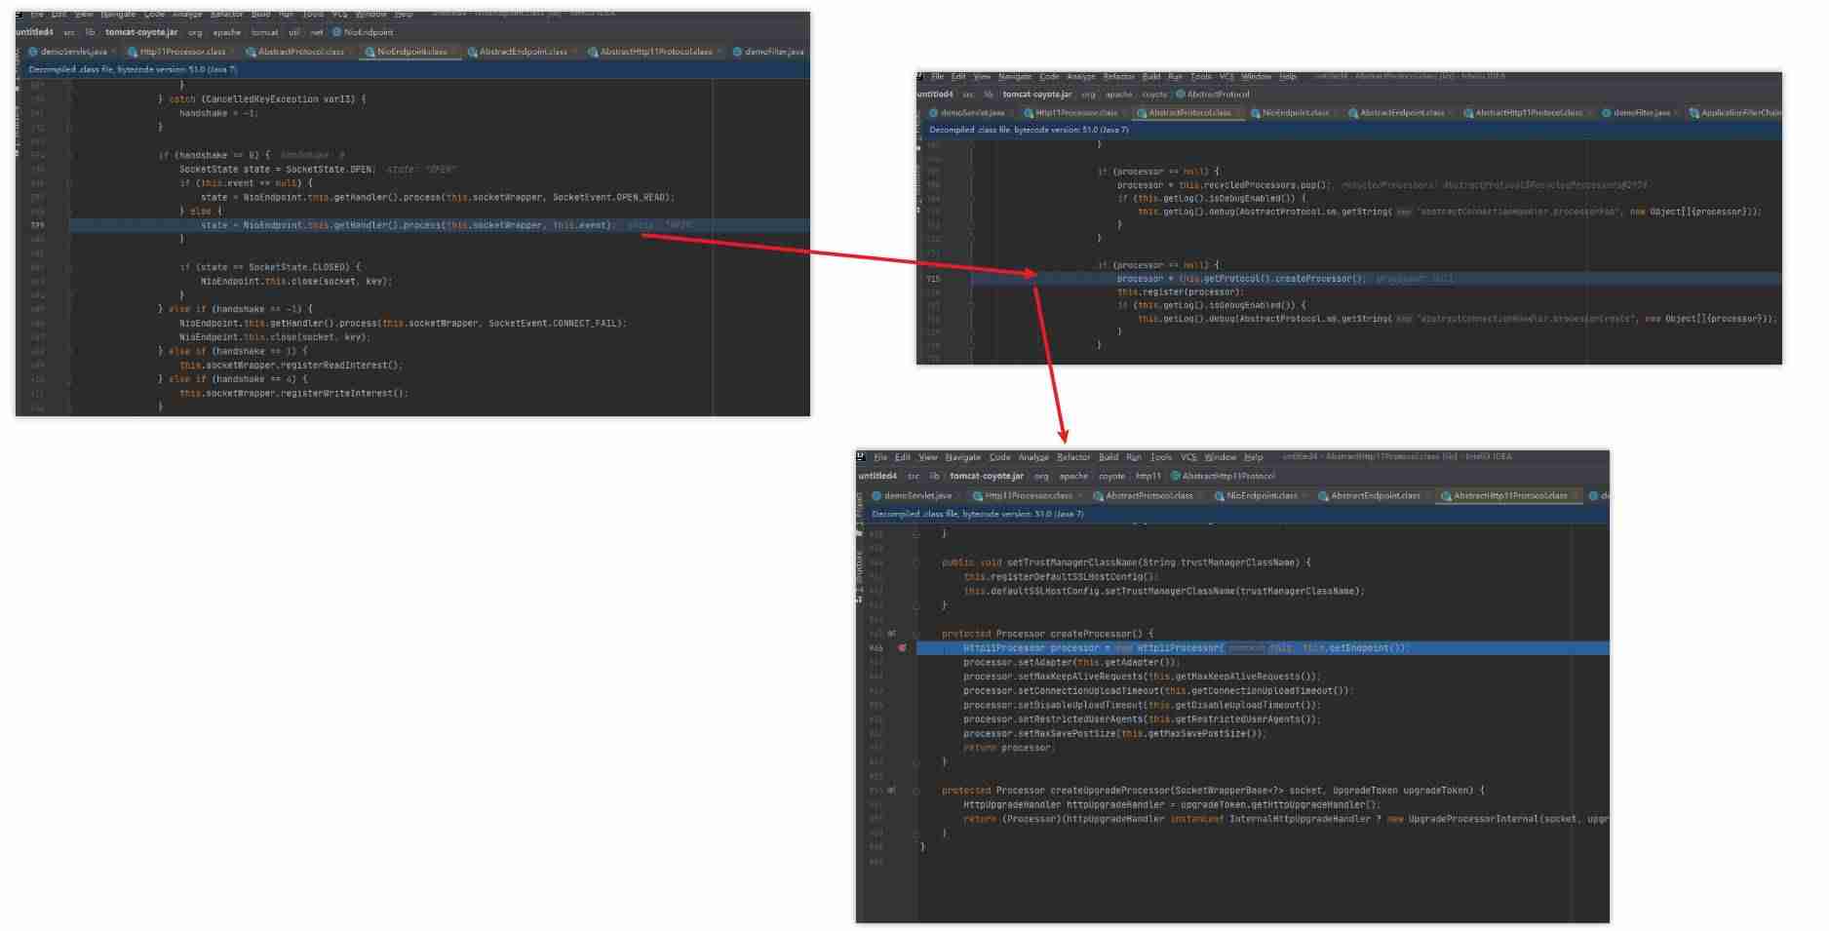1829x931 pixels.
Task: Open the Refactor menu in the top-right window
Action: 1119,76
